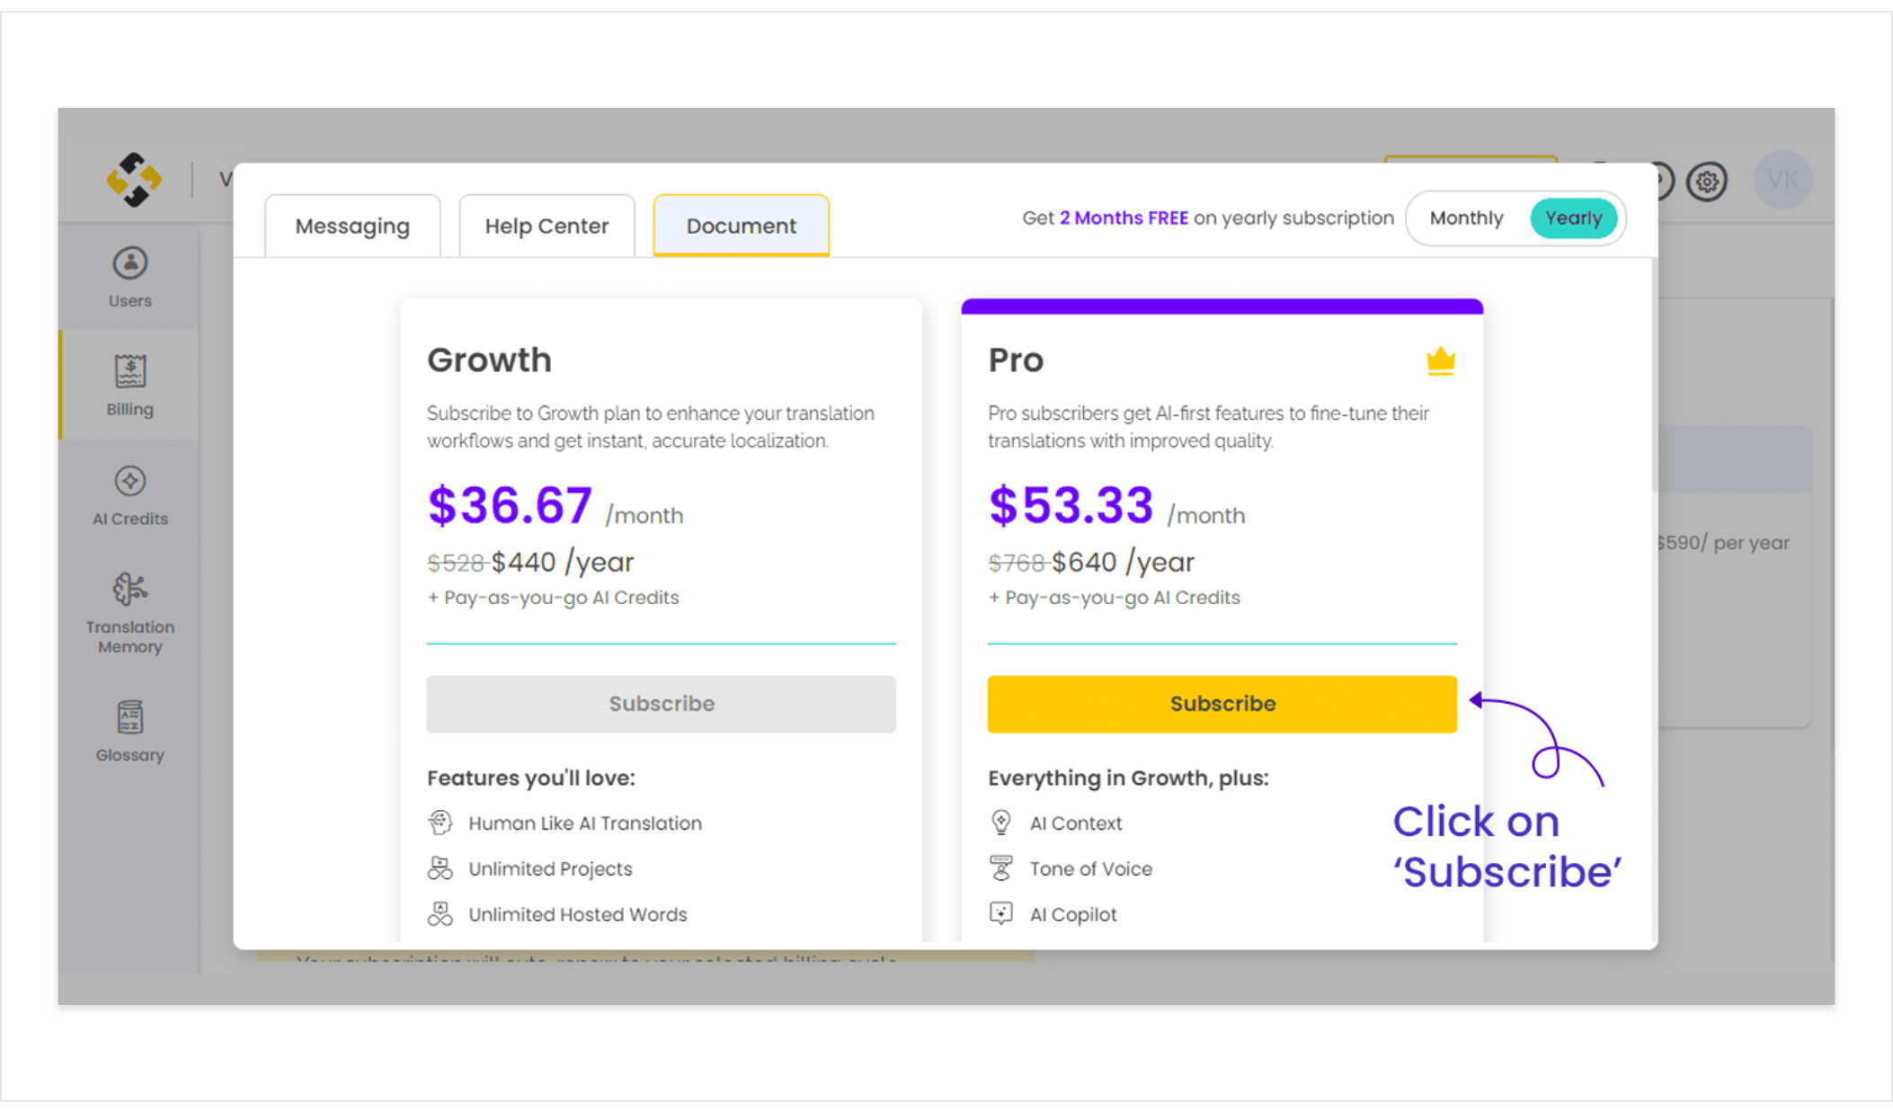Switch to the Help Center tab

(x=547, y=226)
